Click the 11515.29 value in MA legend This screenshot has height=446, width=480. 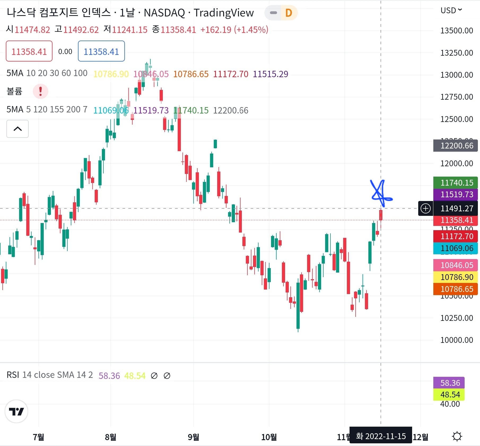(270, 74)
